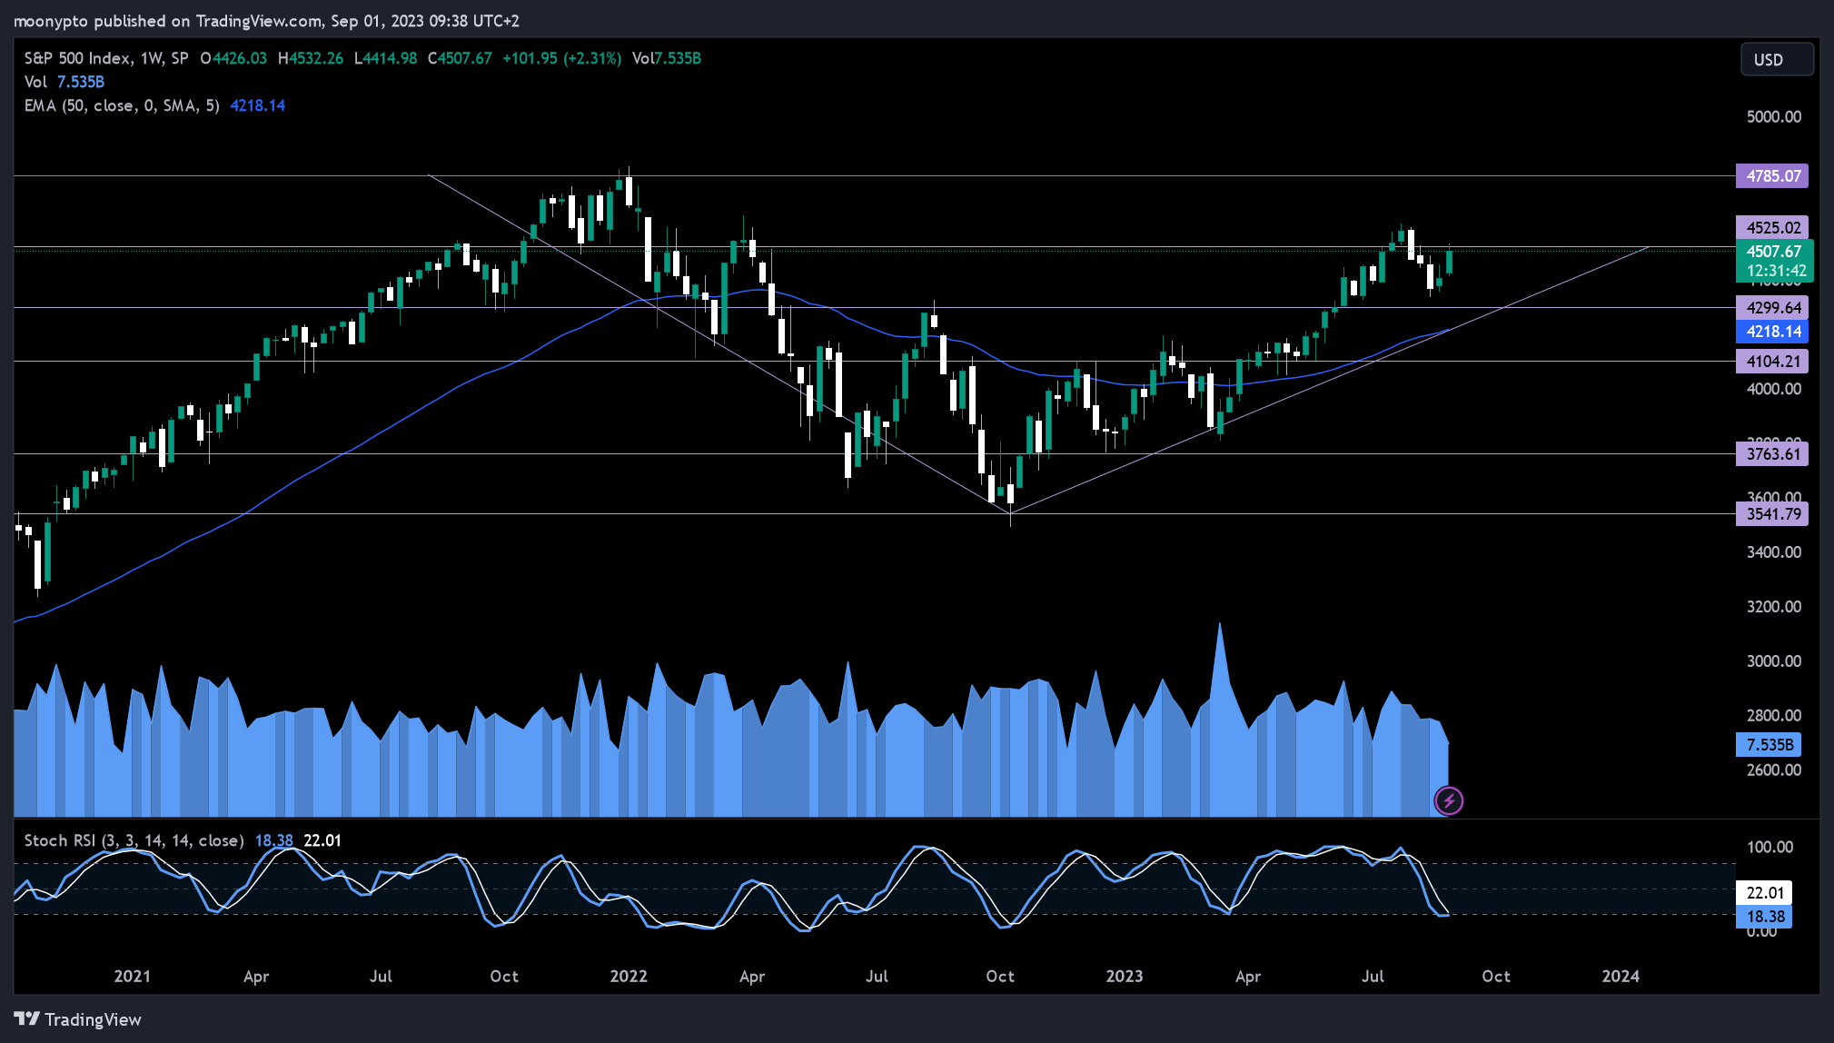Click the 4785.07 price level label

pyautogui.click(x=1772, y=176)
